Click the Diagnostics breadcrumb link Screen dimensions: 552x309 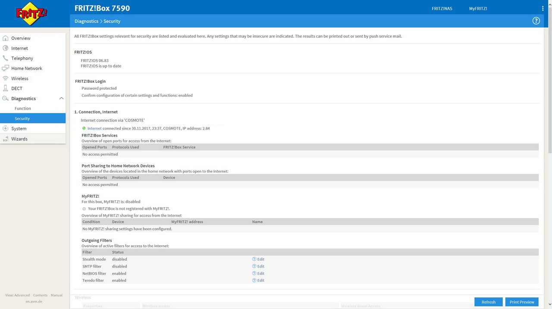[86, 21]
